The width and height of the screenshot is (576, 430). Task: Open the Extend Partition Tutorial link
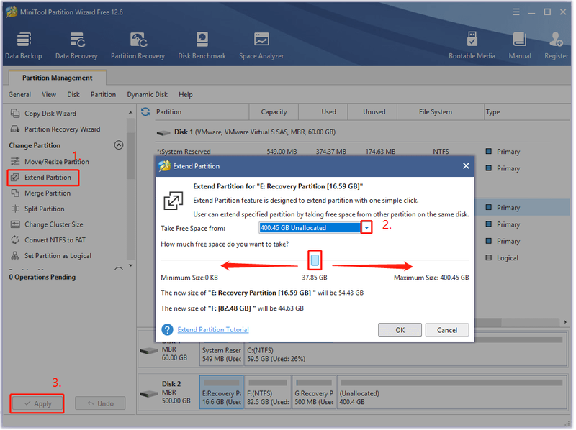(x=213, y=330)
